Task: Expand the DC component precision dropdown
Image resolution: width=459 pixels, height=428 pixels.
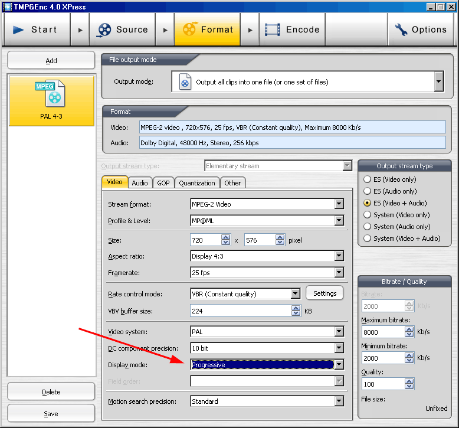Action: [x=339, y=348]
